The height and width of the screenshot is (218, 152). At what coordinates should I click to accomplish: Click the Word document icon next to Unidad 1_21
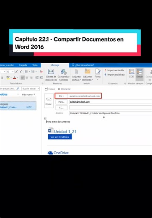(x=51, y=130)
